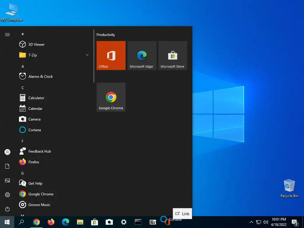This screenshot has height=228, width=304.
Task: Open the clock showing 10:01 PM
Action: point(278,222)
